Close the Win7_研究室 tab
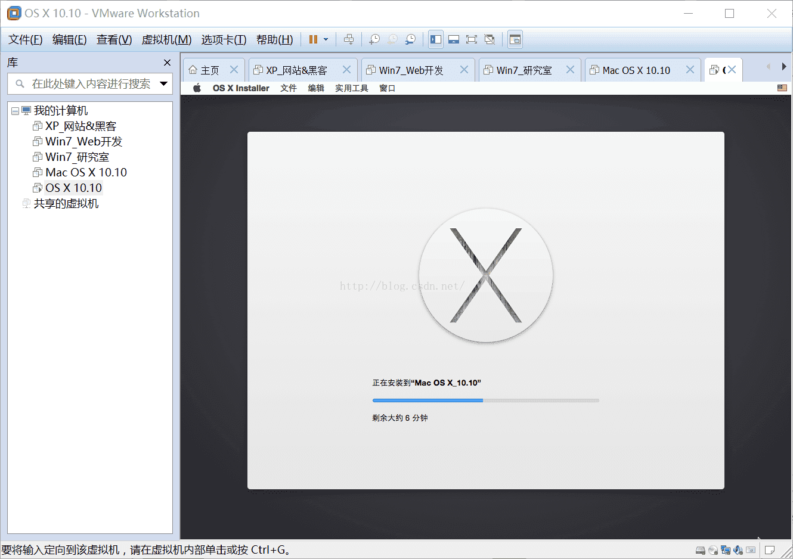This screenshot has height=559, width=793. [x=570, y=70]
